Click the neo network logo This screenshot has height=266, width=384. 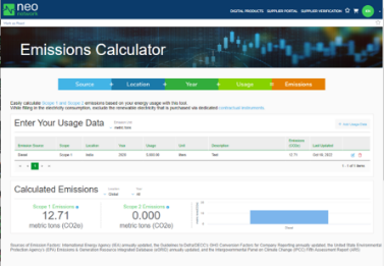20,9
